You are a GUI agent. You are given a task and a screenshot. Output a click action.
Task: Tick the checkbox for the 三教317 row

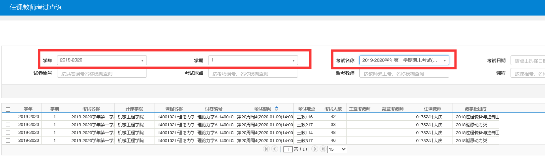point(8,141)
